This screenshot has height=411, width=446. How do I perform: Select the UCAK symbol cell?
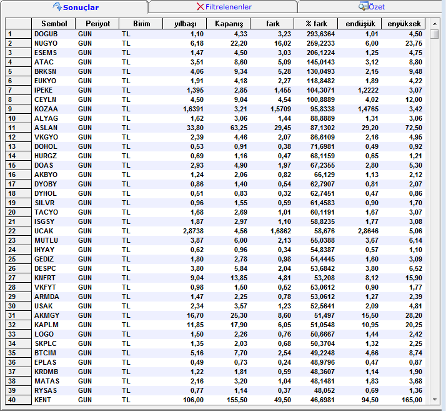pos(54,231)
